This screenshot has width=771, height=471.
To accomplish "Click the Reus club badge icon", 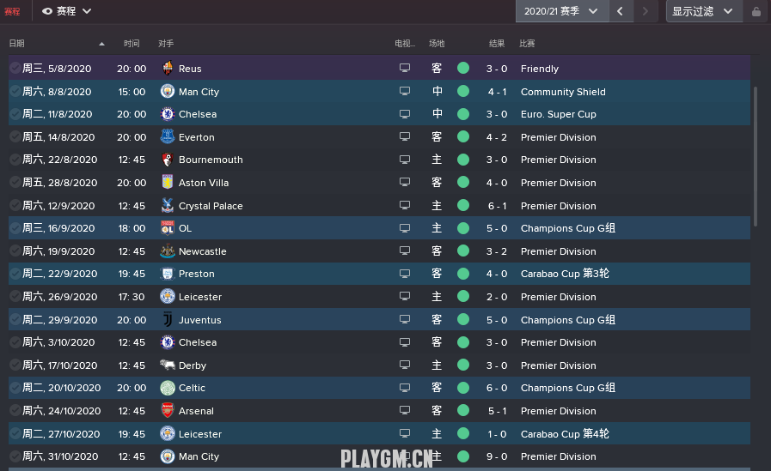I will [168, 68].
